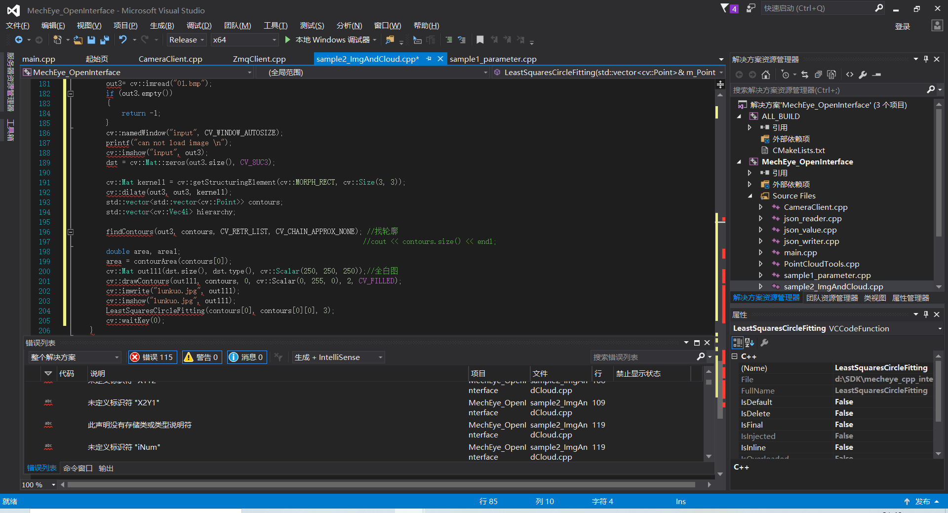Image resolution: width=948 pixels, height=513 pixels.
Task: Open the Build menu (生成)
Action: click(x=162, y=26)
